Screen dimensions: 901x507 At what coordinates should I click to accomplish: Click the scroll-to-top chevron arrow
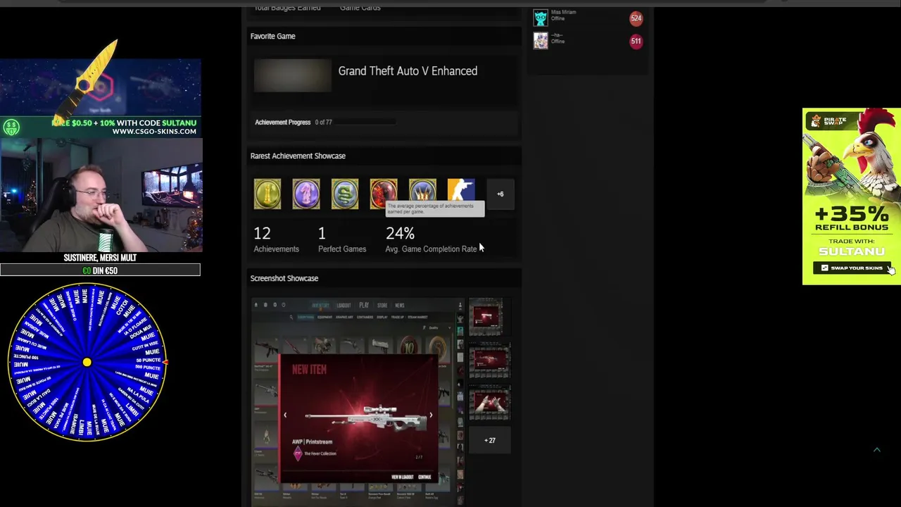point(877,449)
